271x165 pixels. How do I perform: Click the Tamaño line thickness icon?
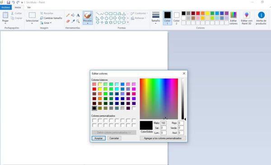[156, 15]
